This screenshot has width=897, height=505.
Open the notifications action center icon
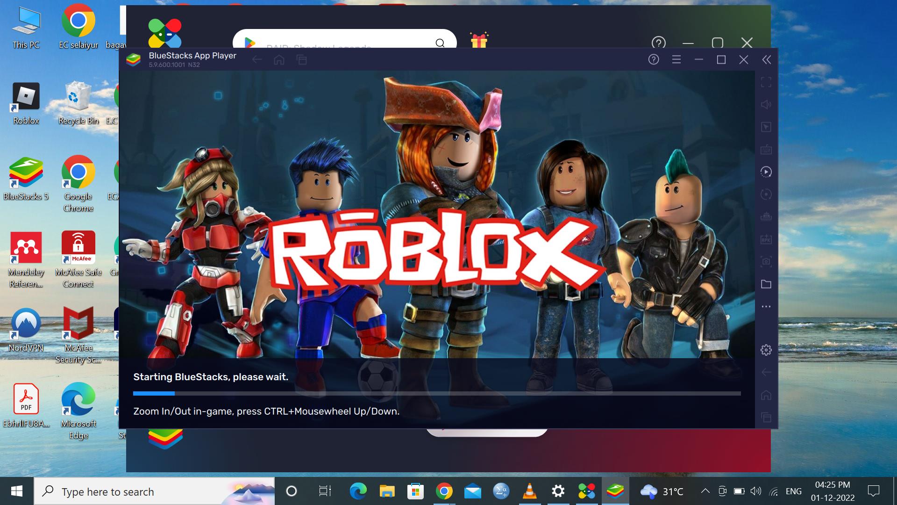pyautogui.click(x=874, y=491)
